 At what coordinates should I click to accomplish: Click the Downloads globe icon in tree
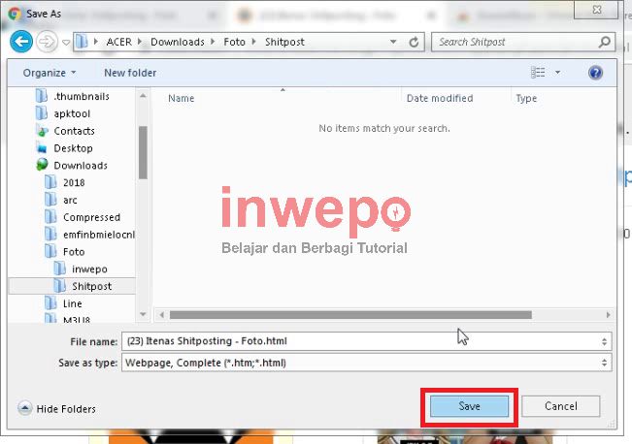pos(42,165)
